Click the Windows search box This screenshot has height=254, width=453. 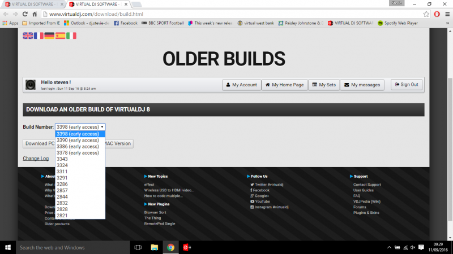pos(73,247)
